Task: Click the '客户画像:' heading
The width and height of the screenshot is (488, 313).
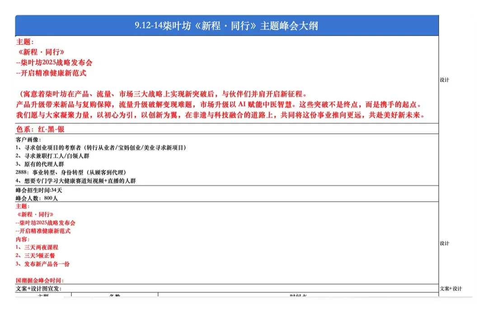Action: [x=28, y=140]
